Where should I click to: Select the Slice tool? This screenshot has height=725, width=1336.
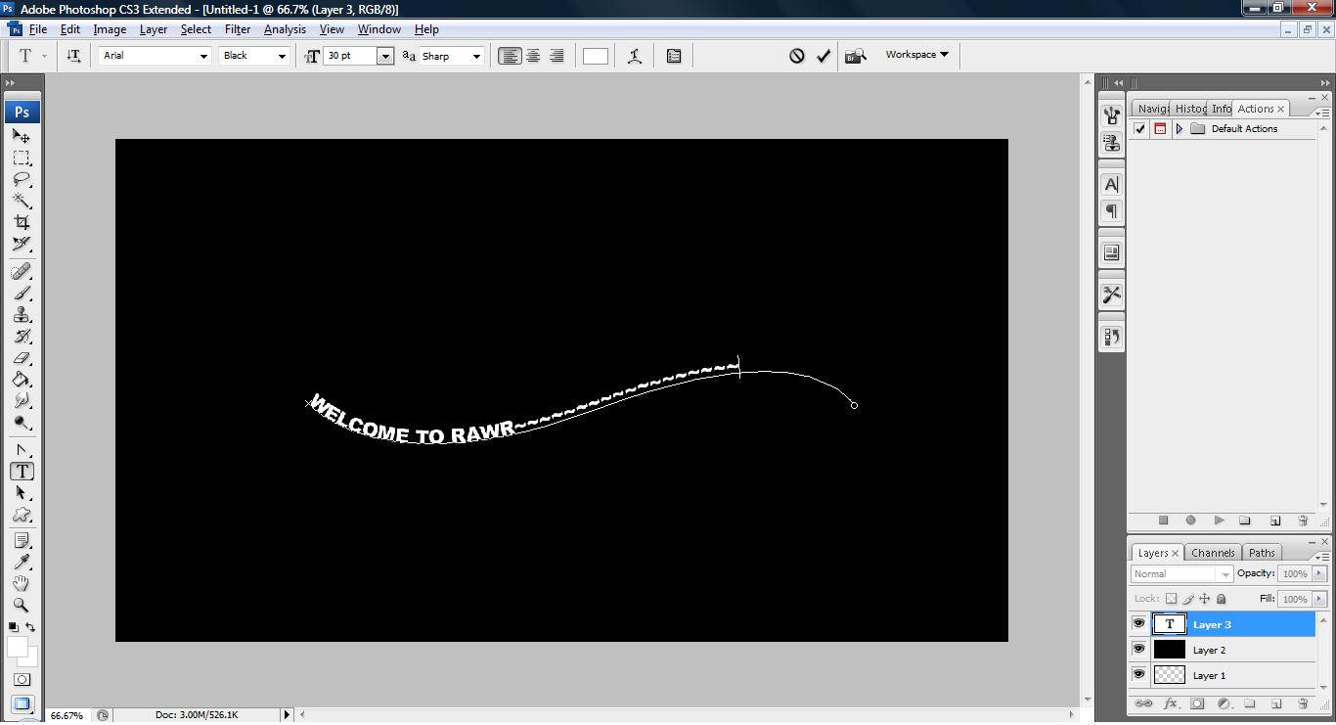pos(22,244)
